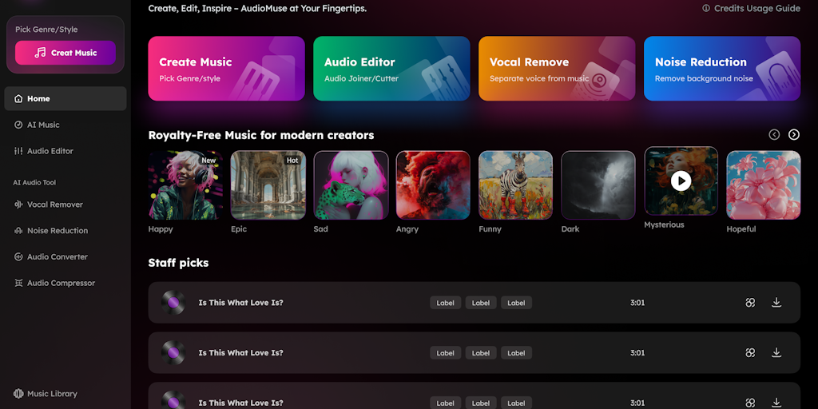Click the 'Hopeful' mood caption
This screenshot has height=409, width=818.
[741, 229]
